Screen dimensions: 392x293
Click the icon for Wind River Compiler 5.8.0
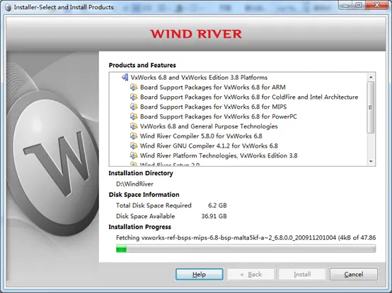pyautogui.click(x=134, y=136)
